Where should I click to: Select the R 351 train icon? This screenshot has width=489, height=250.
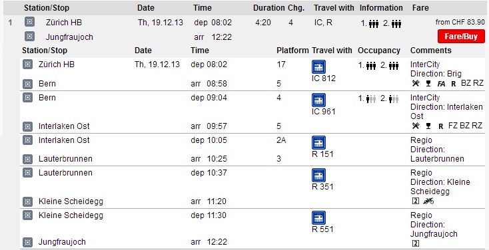tap(318, 176)
